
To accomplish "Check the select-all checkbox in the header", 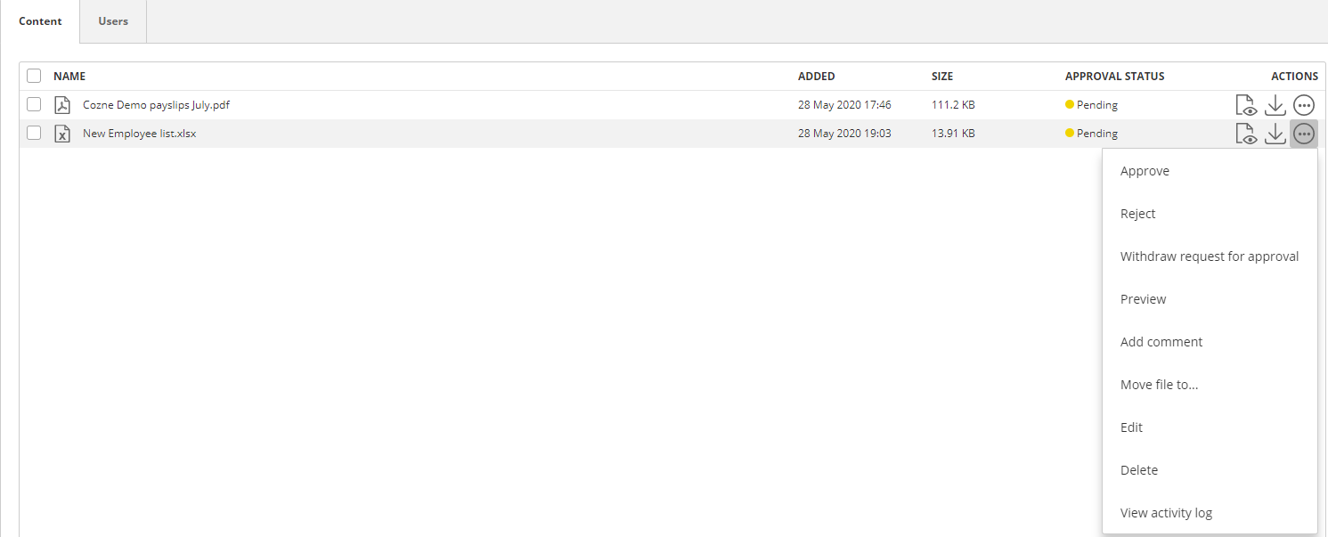I will click(33, 76).
